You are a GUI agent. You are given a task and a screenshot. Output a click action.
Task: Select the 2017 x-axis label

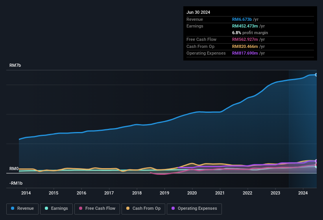tap(109, 193)
